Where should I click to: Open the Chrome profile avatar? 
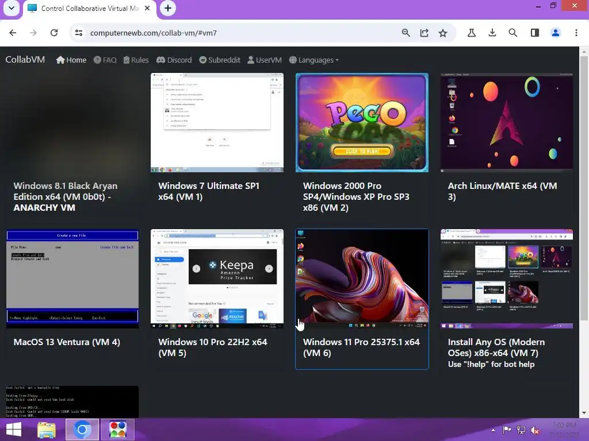[x=556, y=33]
